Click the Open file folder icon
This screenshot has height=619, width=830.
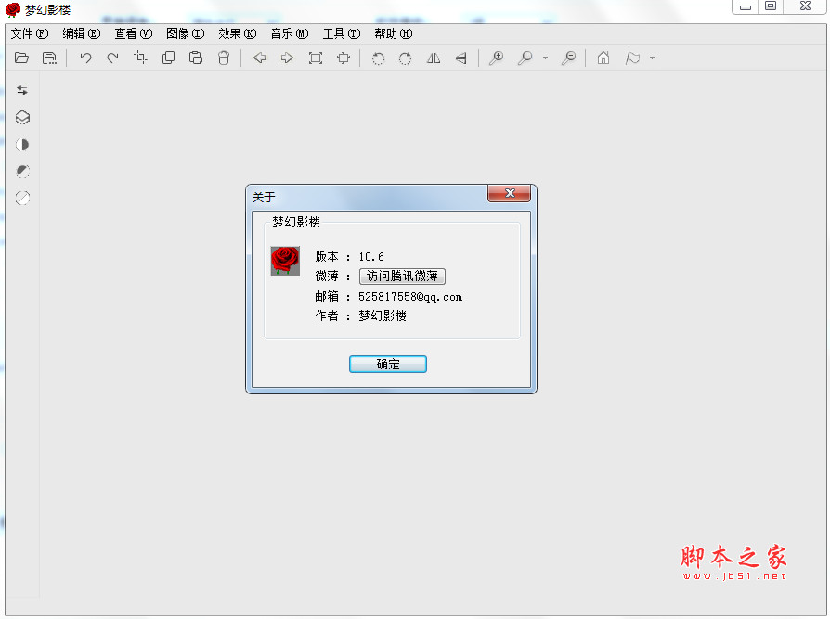point(21,58)
